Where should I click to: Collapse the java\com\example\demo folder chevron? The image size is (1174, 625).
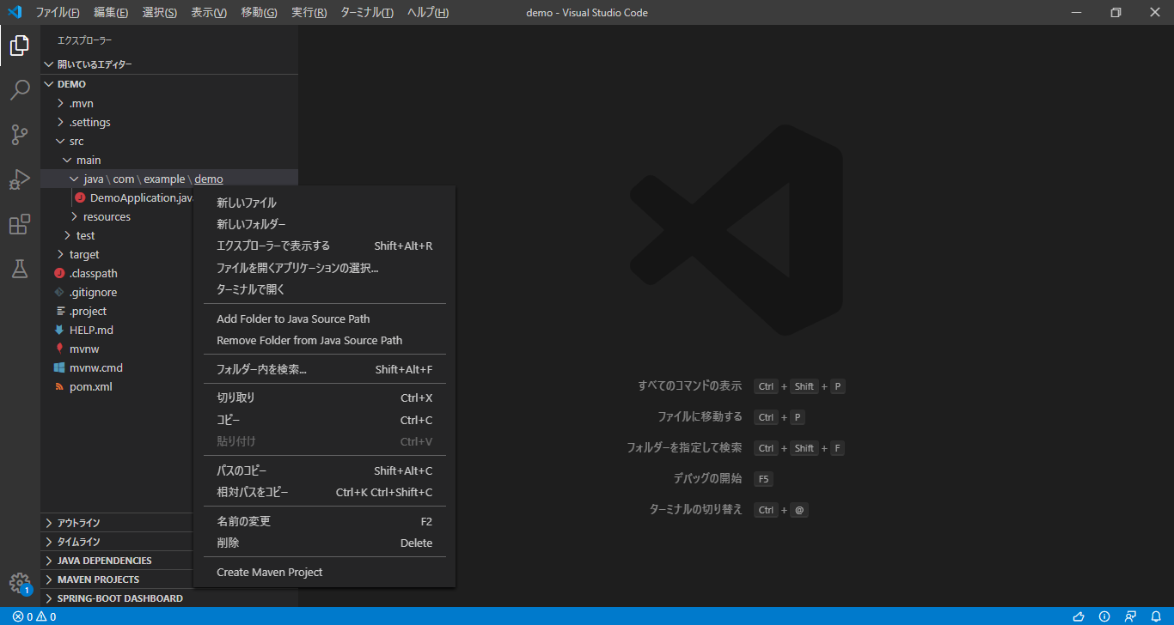click(74, 179)
